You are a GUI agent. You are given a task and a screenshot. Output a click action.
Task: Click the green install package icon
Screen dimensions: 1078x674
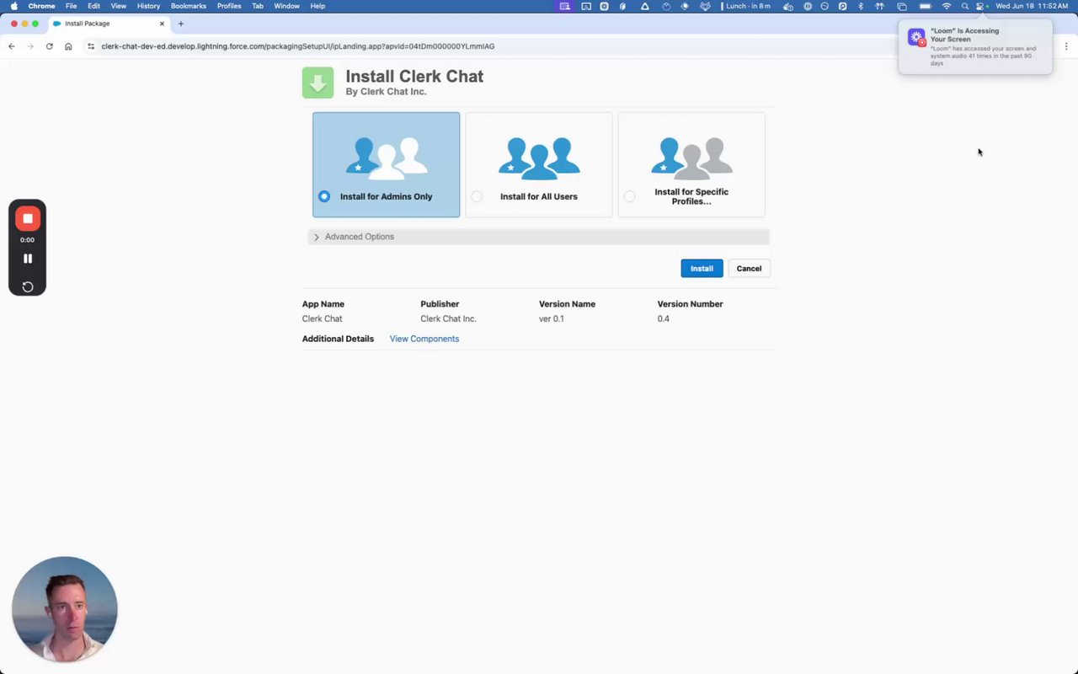point(318,83)
